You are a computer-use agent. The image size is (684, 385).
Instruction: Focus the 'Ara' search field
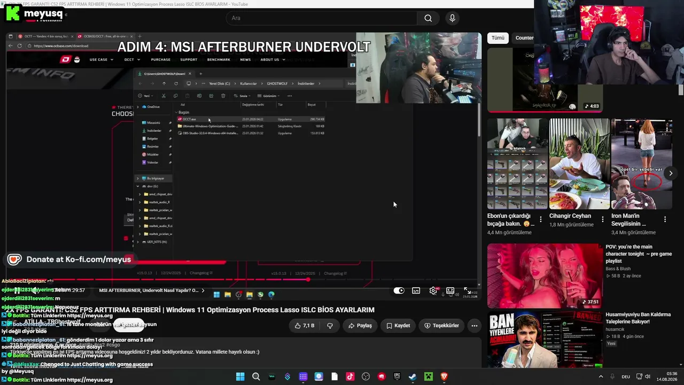click(x=321, y=18)
